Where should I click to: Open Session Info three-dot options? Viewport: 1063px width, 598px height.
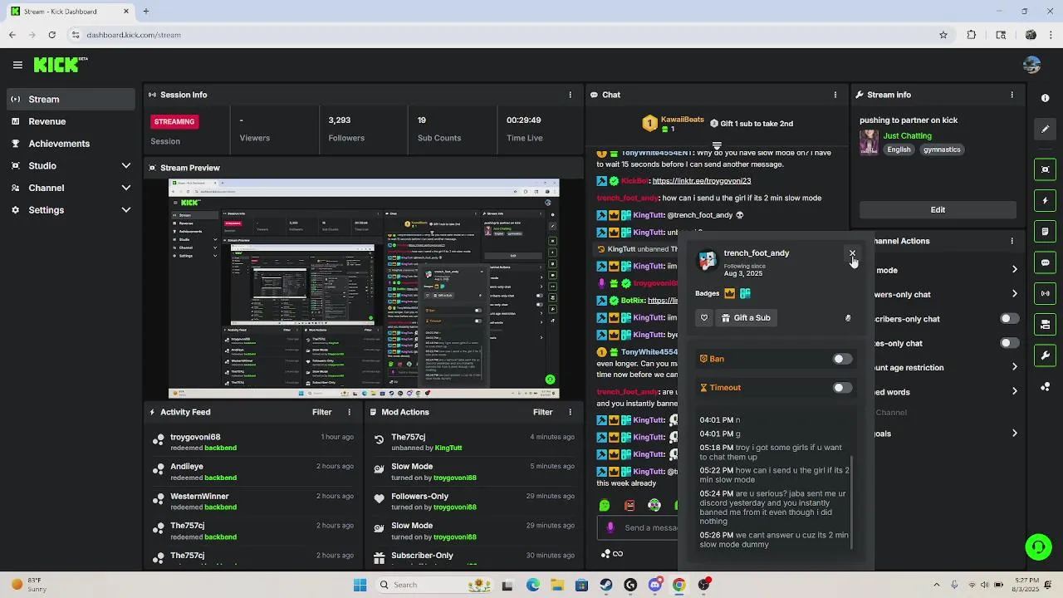coord(570,95)
